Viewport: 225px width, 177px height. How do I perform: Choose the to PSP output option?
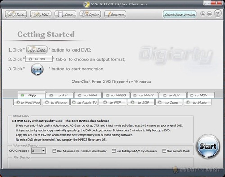click(x=112, y=103)
